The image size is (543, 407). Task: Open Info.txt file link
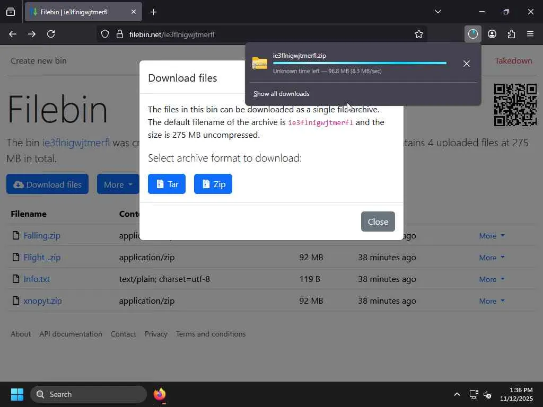(x=37, y=279)
